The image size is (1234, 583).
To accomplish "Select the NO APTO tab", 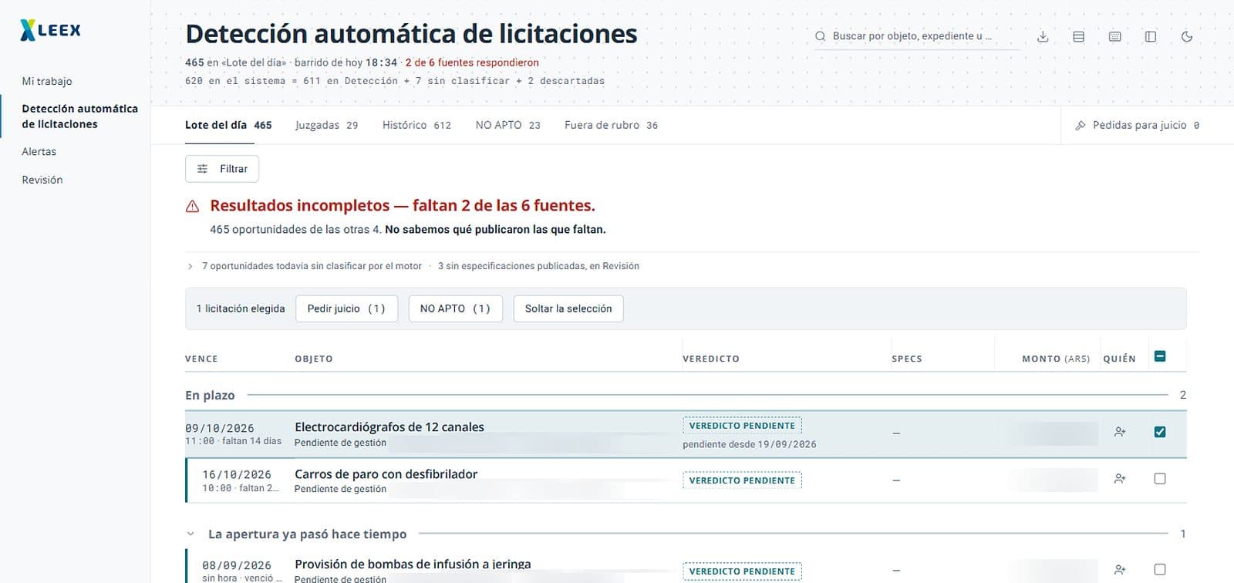I will (507, 125).
